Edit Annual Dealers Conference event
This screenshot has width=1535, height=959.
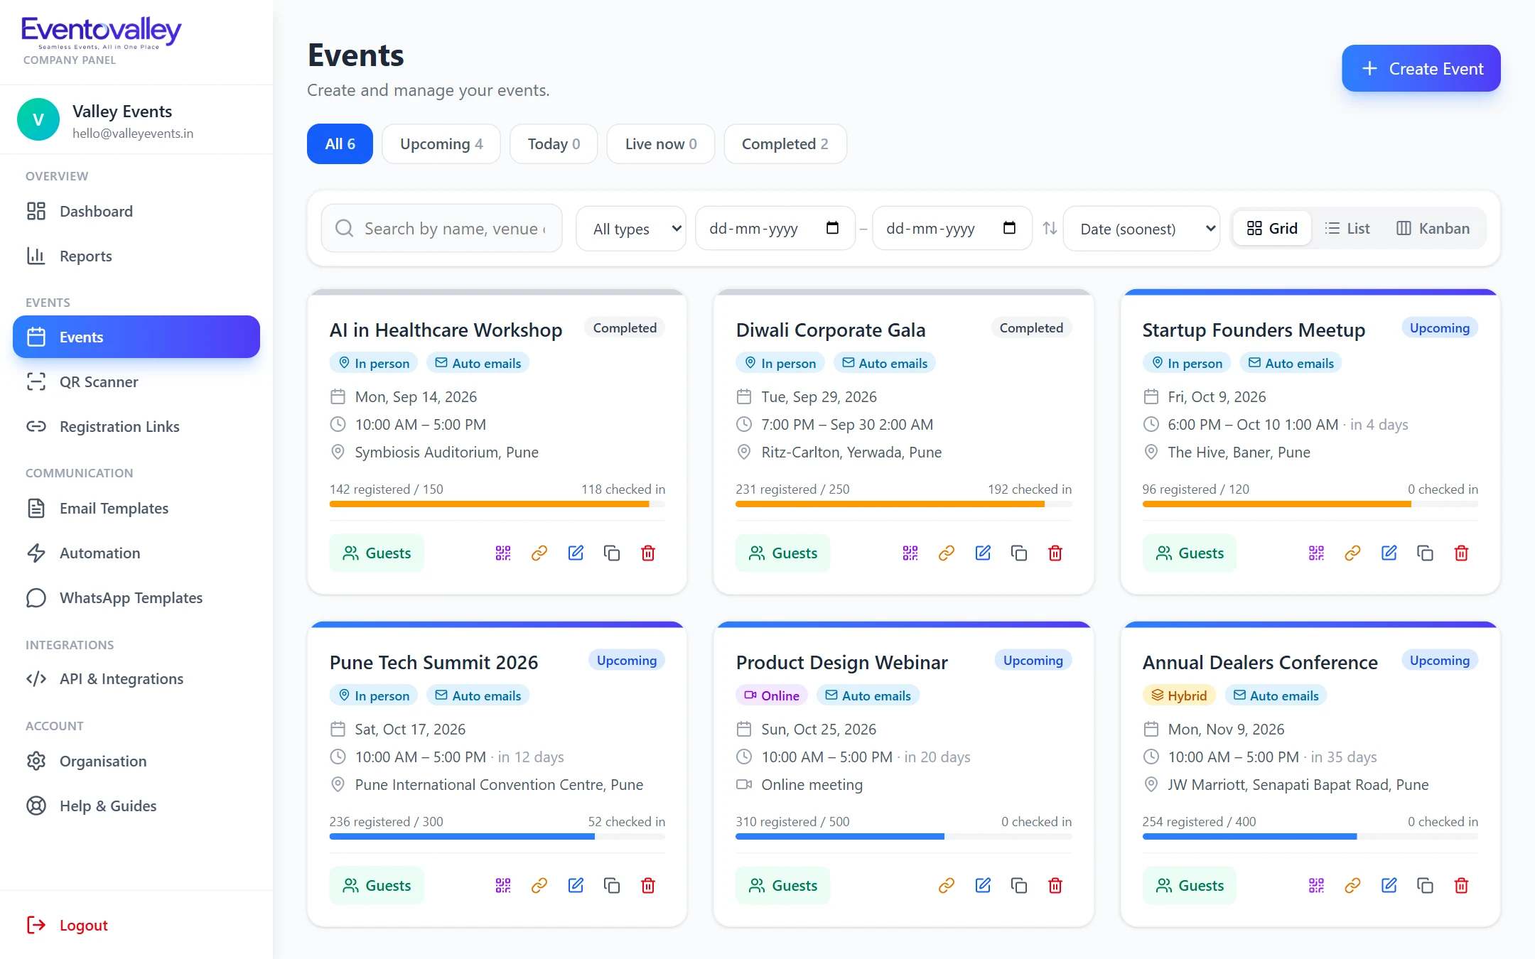pos(1389,885)
